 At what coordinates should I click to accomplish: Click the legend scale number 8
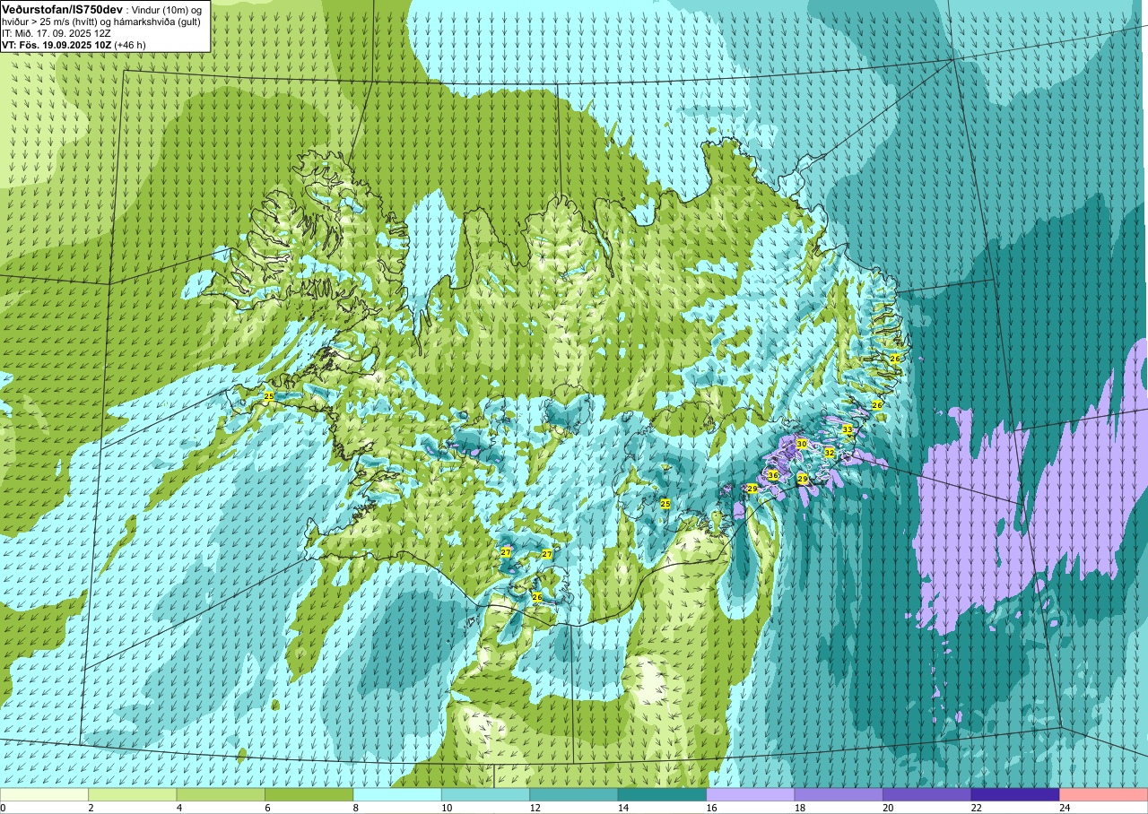(353, 808)
